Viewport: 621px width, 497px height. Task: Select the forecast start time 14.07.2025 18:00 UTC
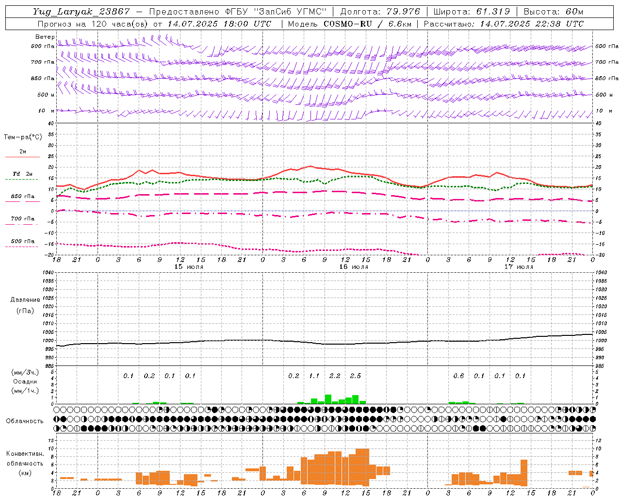pyautogui.click(x=219, y=24)
